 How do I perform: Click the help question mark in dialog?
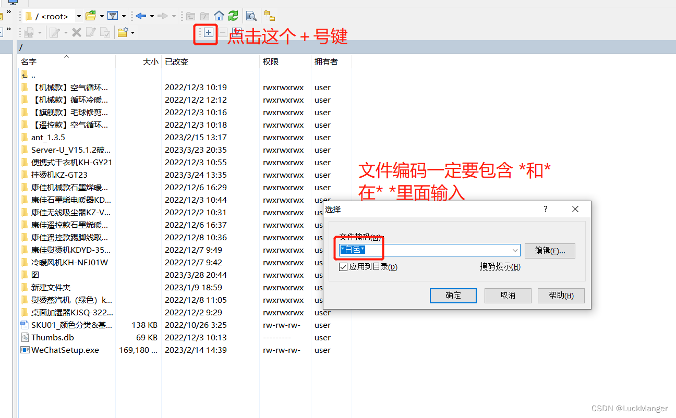546,209
